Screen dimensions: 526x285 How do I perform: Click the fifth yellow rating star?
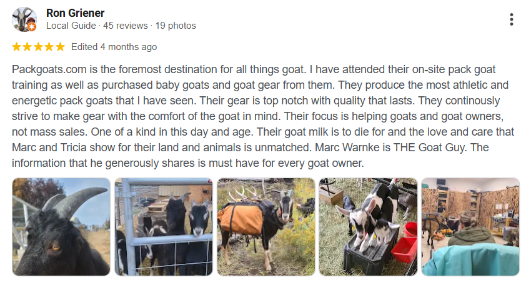pos(60,47)
